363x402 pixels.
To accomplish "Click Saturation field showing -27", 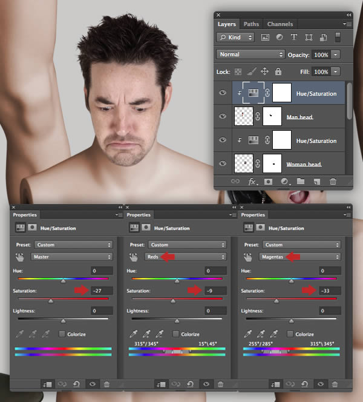I will coord(102,291).
